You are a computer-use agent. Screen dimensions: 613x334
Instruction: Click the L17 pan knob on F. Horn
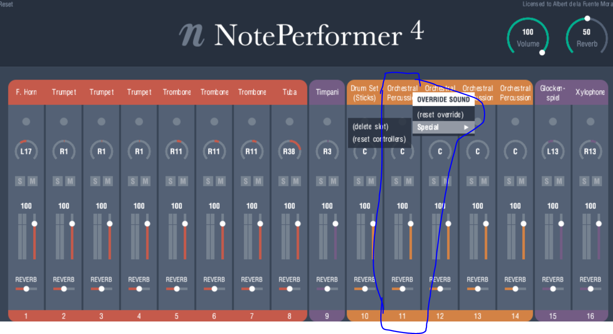point(26,151)
